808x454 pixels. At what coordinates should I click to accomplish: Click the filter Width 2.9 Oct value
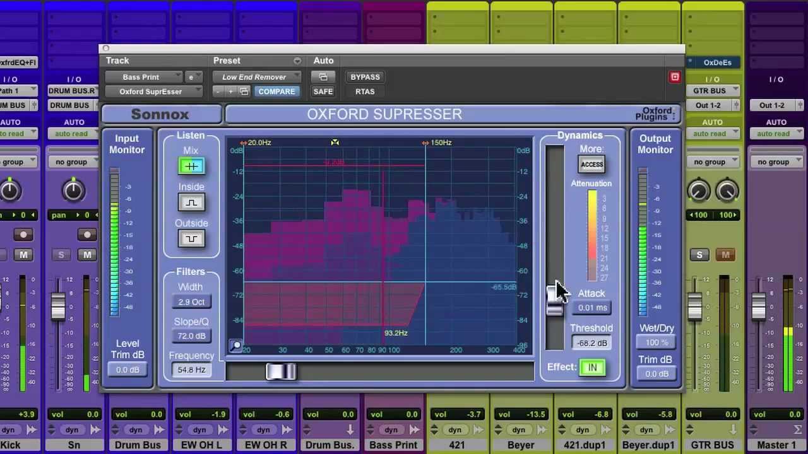191,302
